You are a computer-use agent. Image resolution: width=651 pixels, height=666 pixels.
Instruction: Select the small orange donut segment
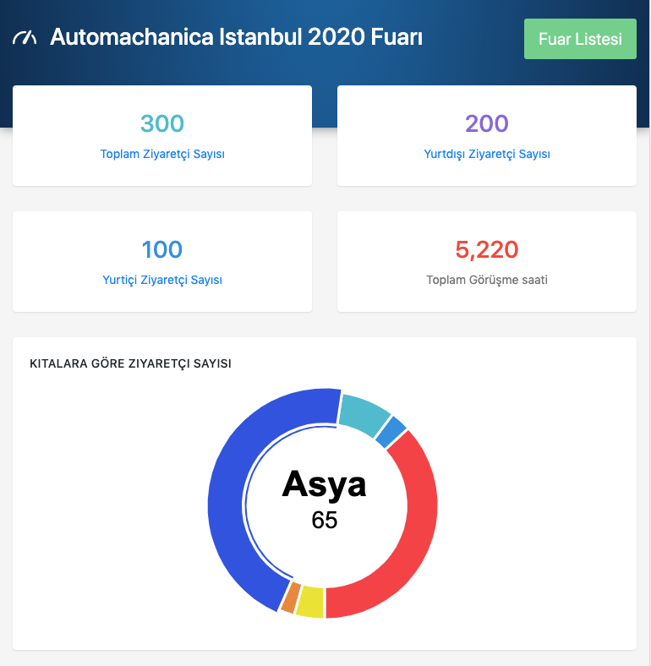point(289,597)
